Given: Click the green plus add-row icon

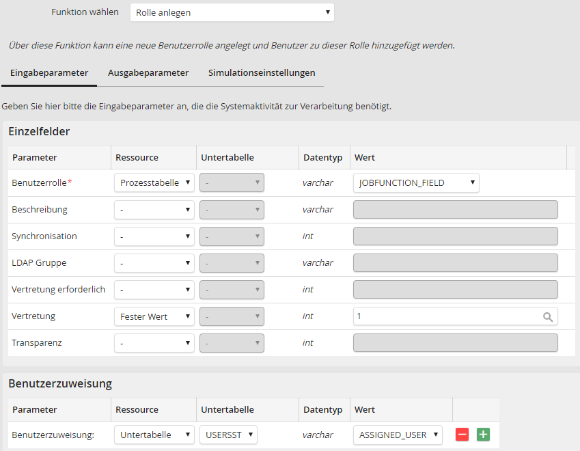Looking at the screenshot, I should pyautogui.click(x=483, y=435).
